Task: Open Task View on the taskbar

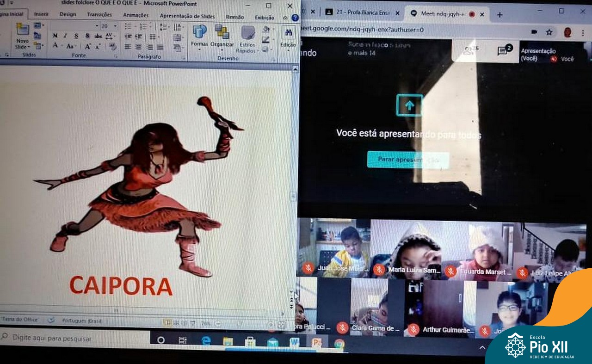Action: tap(183, 340)
